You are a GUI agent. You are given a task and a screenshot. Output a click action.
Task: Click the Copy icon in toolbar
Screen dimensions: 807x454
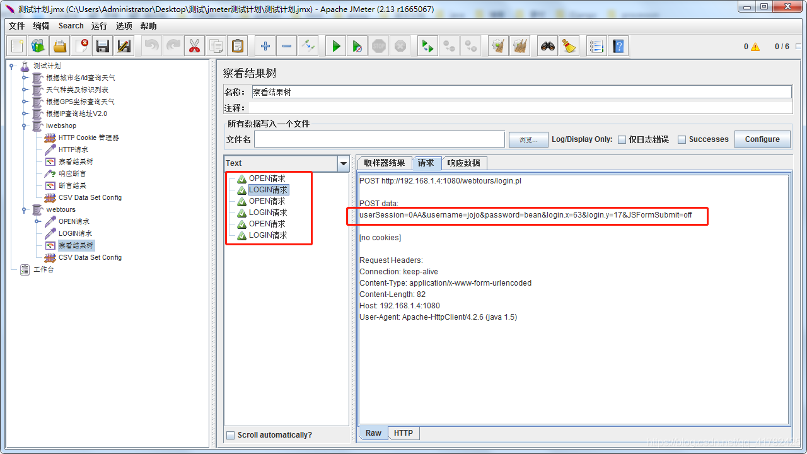[x=216, y=46]
